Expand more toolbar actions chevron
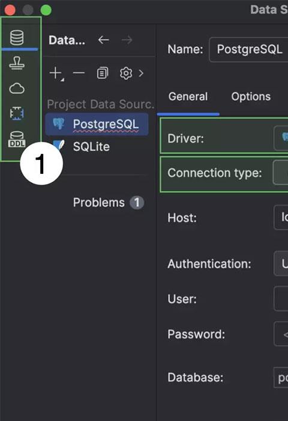 pyautogui.click(x=141, y=73)
